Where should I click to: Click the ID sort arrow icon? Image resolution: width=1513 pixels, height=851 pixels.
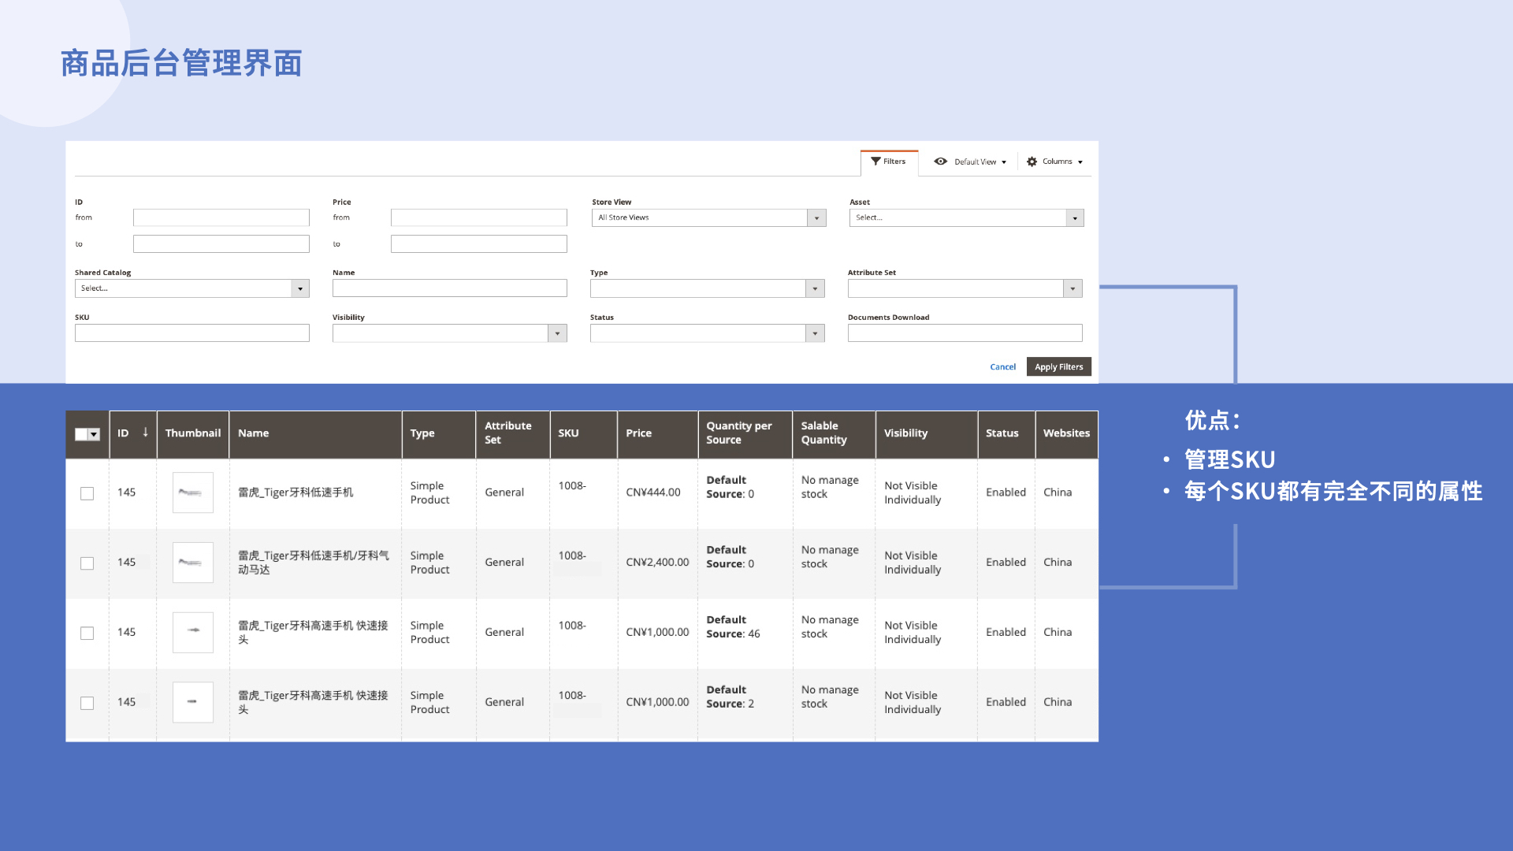click(x=146, y=433)
